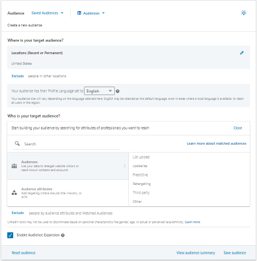The height and width of the screenshot is (261, 257).
Task: Click the Locations (Recent or Permanent) label
Action: click(37, 53)
